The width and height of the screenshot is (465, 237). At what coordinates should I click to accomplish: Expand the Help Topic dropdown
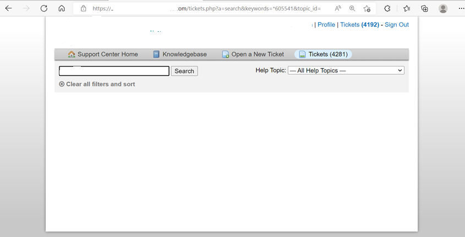(x=346, y=71)
